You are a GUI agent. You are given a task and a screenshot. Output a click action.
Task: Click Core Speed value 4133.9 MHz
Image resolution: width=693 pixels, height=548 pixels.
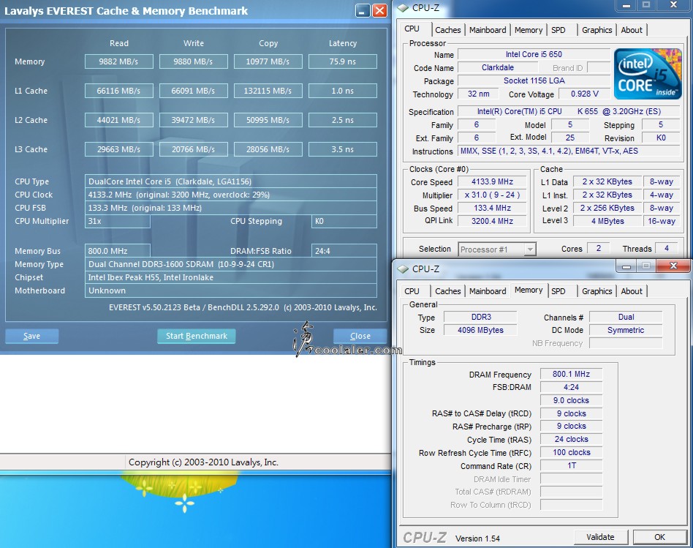tap(493, 181)
